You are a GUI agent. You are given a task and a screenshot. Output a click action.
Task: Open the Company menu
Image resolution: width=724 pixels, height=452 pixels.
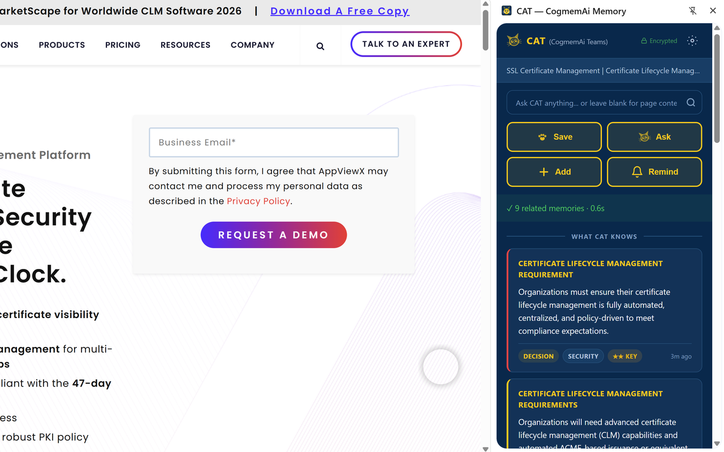252,45
